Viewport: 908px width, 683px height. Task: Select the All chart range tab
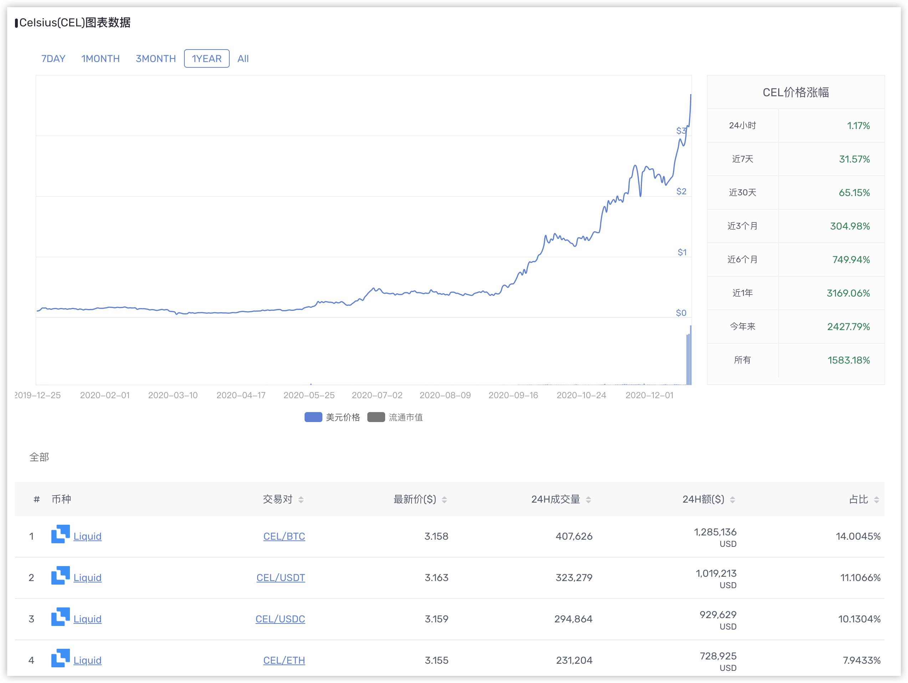243,59
